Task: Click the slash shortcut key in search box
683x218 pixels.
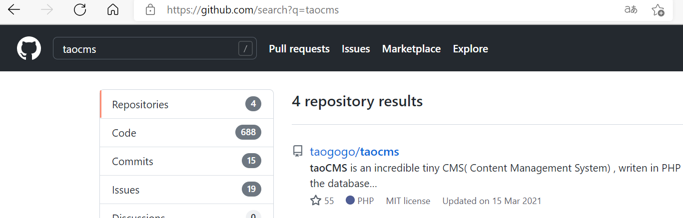Action: (245, 49)
